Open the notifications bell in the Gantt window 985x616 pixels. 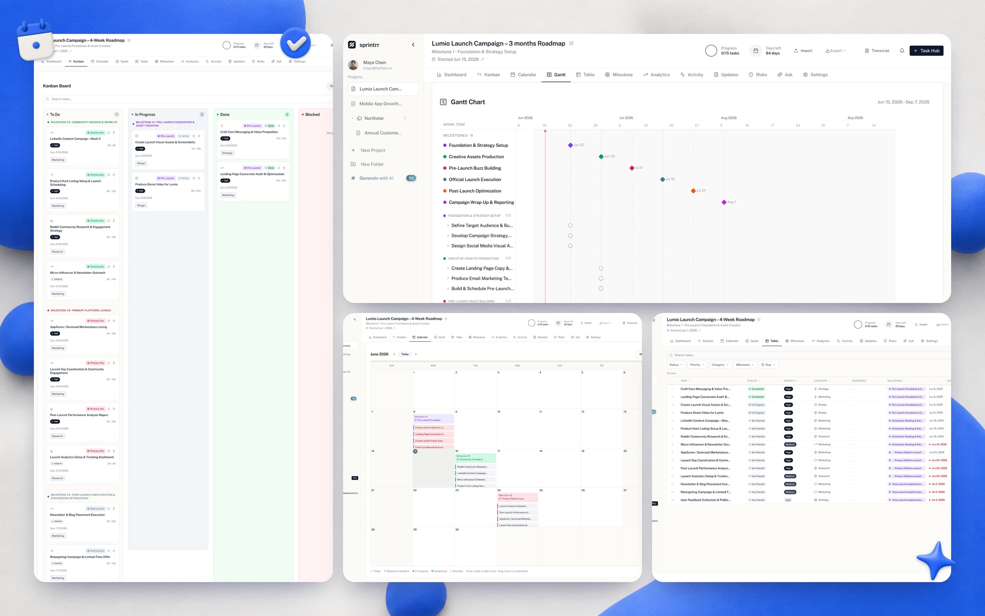[902, 51]
